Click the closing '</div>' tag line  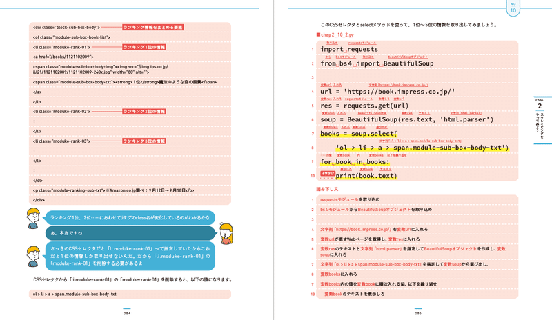(x=39, y=200)
